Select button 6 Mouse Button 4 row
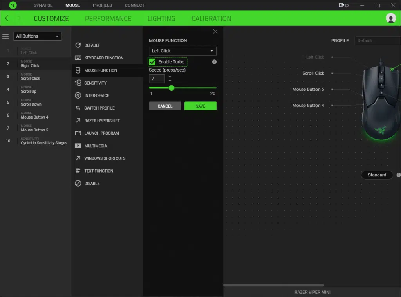Viewport: 401px width, 297px height. pyautogui.click(x=36, y=115)
